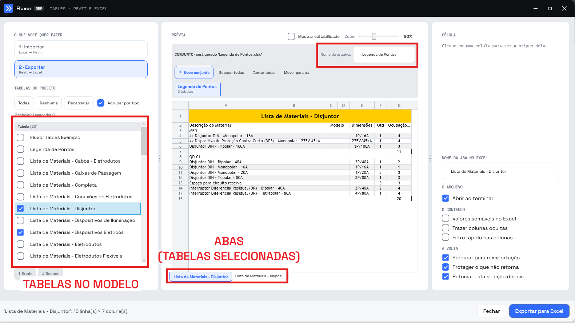Enable Filtro rápido nas colunas
Screen dimensions: 575x323
[x=446, y=237]
